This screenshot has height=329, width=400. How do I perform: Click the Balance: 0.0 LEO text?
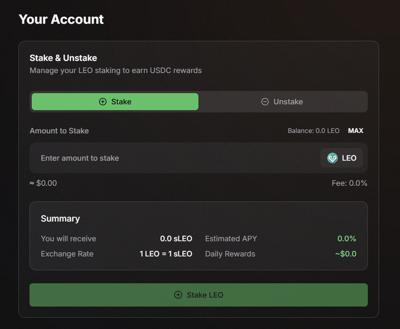point(314,131)
